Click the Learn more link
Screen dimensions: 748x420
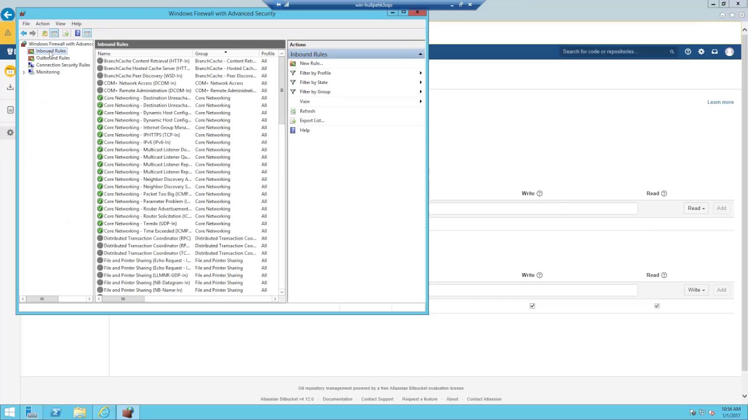721,102
